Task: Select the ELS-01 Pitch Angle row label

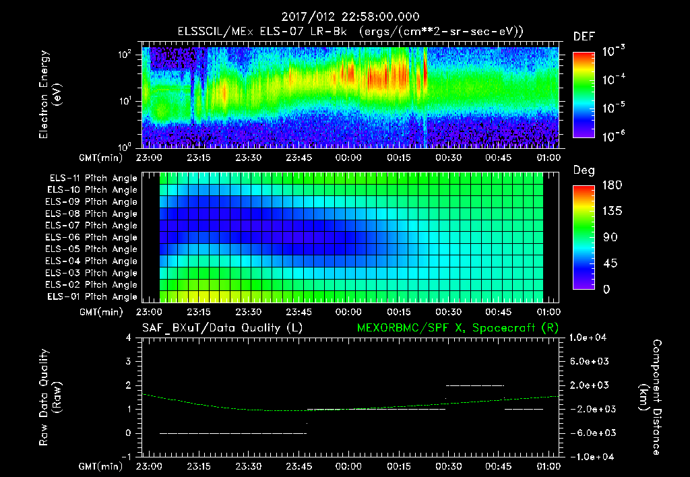Action: (92, 296)
